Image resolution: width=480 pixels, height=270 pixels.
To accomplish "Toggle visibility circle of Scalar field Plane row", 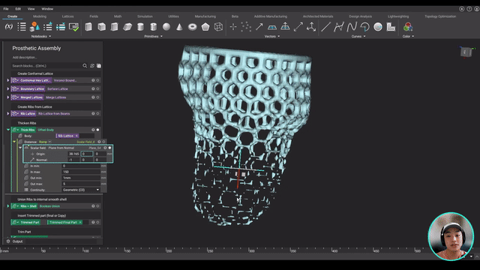I will 110,148.
